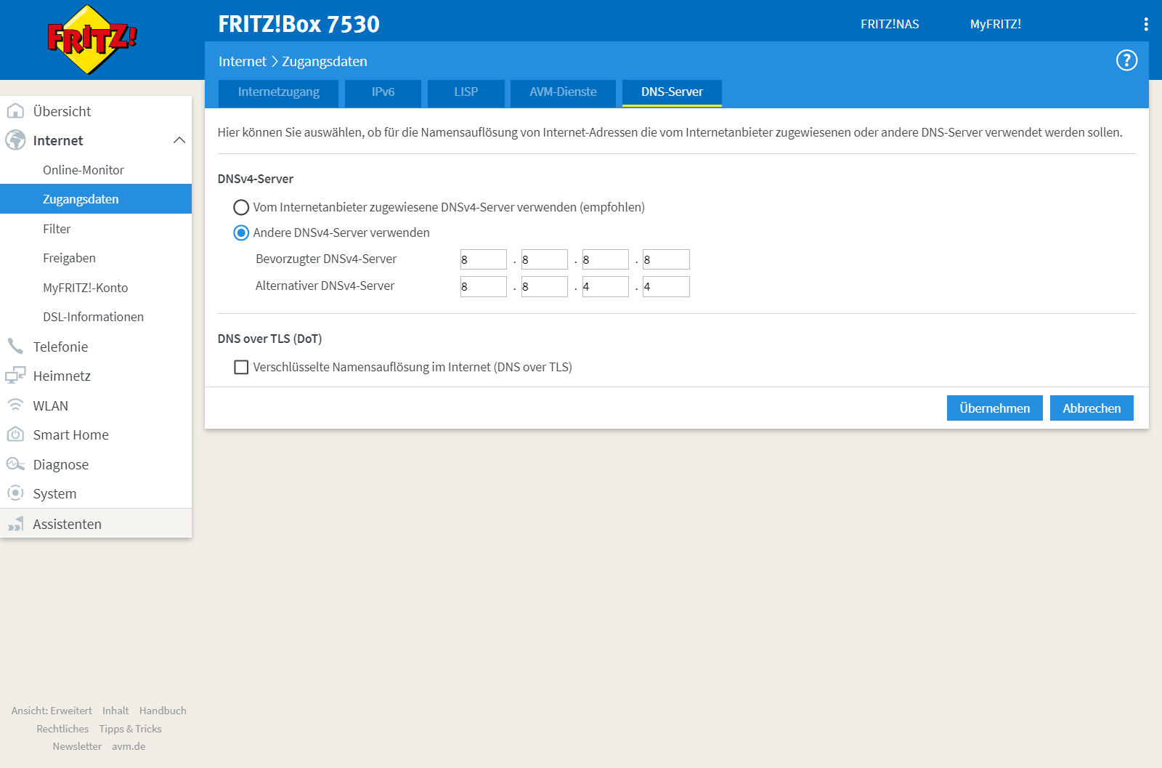This screenshot has height=768, width=1162.
Task: Click the Abbrechen button
Action: [1092, 408]
